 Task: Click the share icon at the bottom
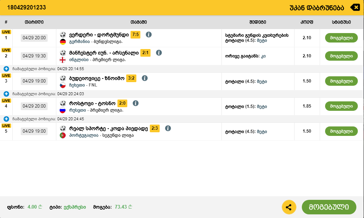pyautogui.click(x=289, y=207)
